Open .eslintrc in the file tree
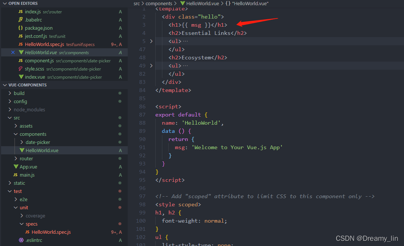This screenshot has height=246, width=404. pyautogui.click(x=64, y=240)
